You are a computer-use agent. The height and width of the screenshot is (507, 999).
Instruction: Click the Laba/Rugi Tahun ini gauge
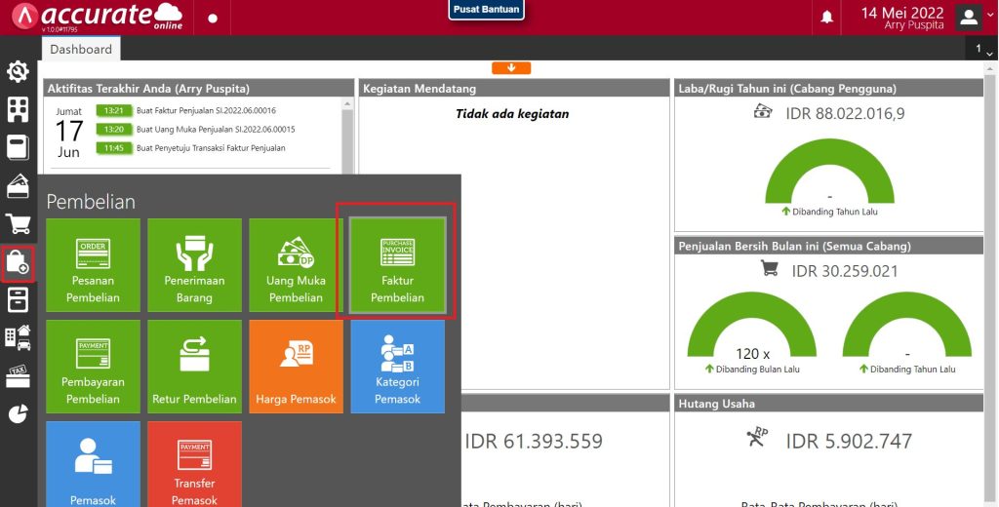pyautogui.click(x=829, y=172)
